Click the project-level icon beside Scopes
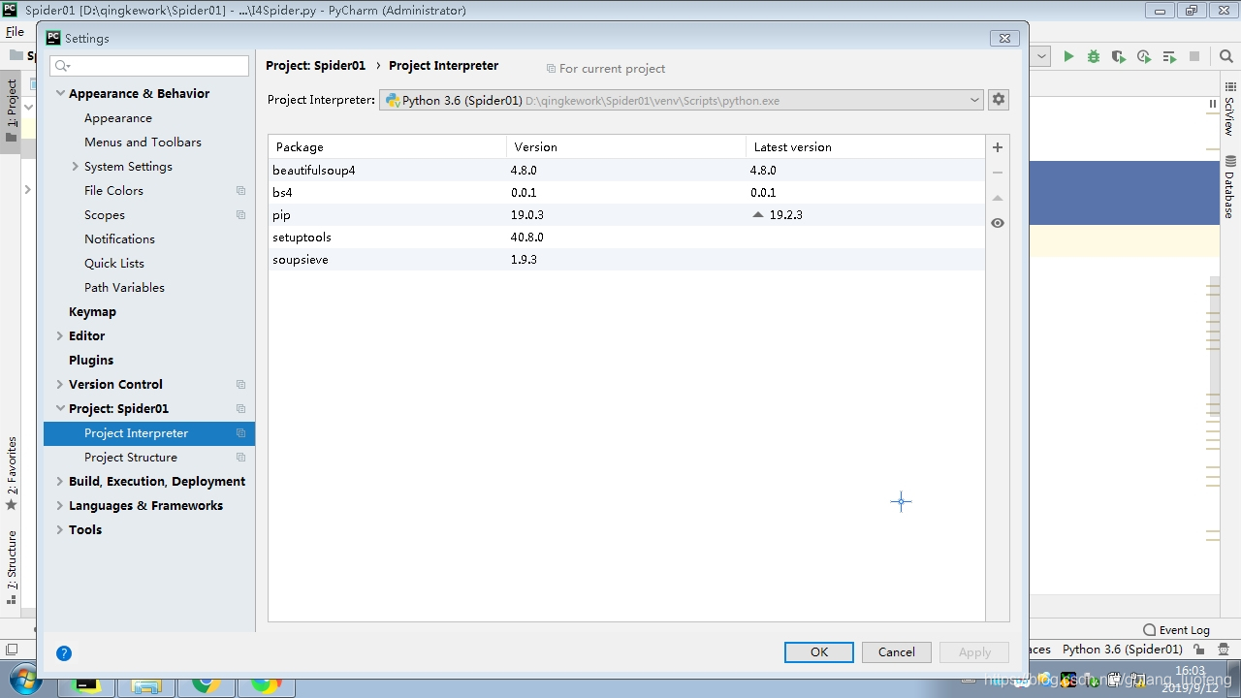The image size is (1241, 698). [x=240, y=215]
